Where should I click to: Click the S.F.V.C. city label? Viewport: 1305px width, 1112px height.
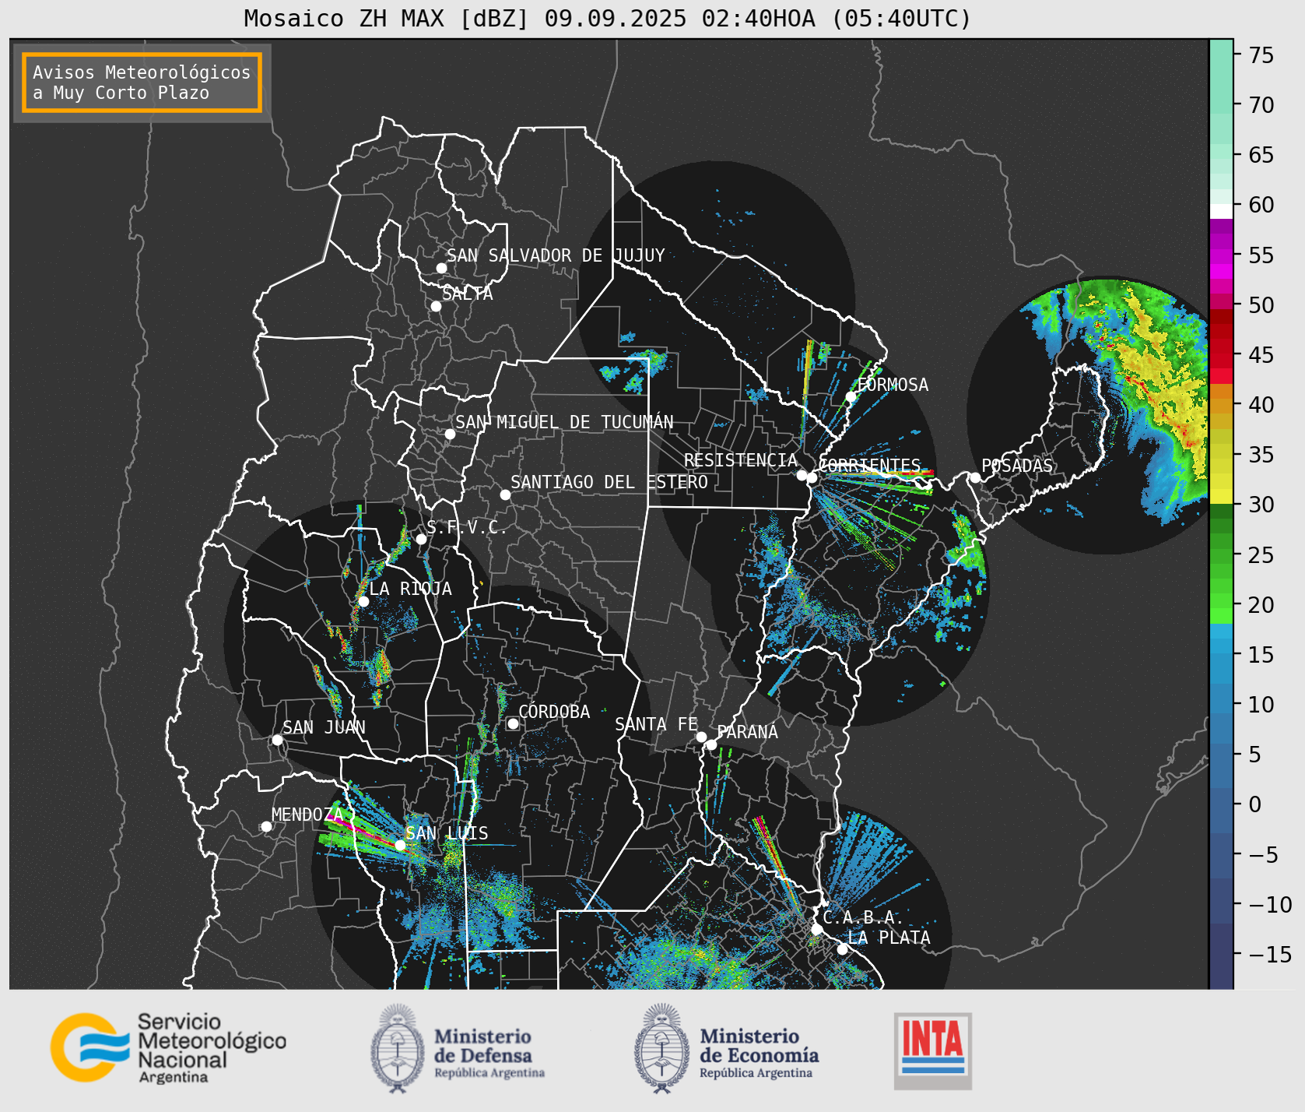coord(466,527)
